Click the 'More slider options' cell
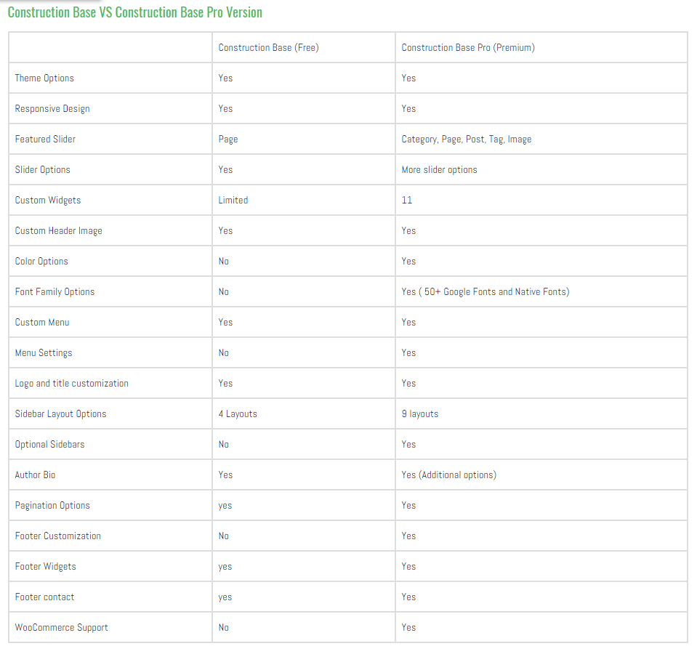The width and height of the screenshot is (697, 654). (439, 170)
